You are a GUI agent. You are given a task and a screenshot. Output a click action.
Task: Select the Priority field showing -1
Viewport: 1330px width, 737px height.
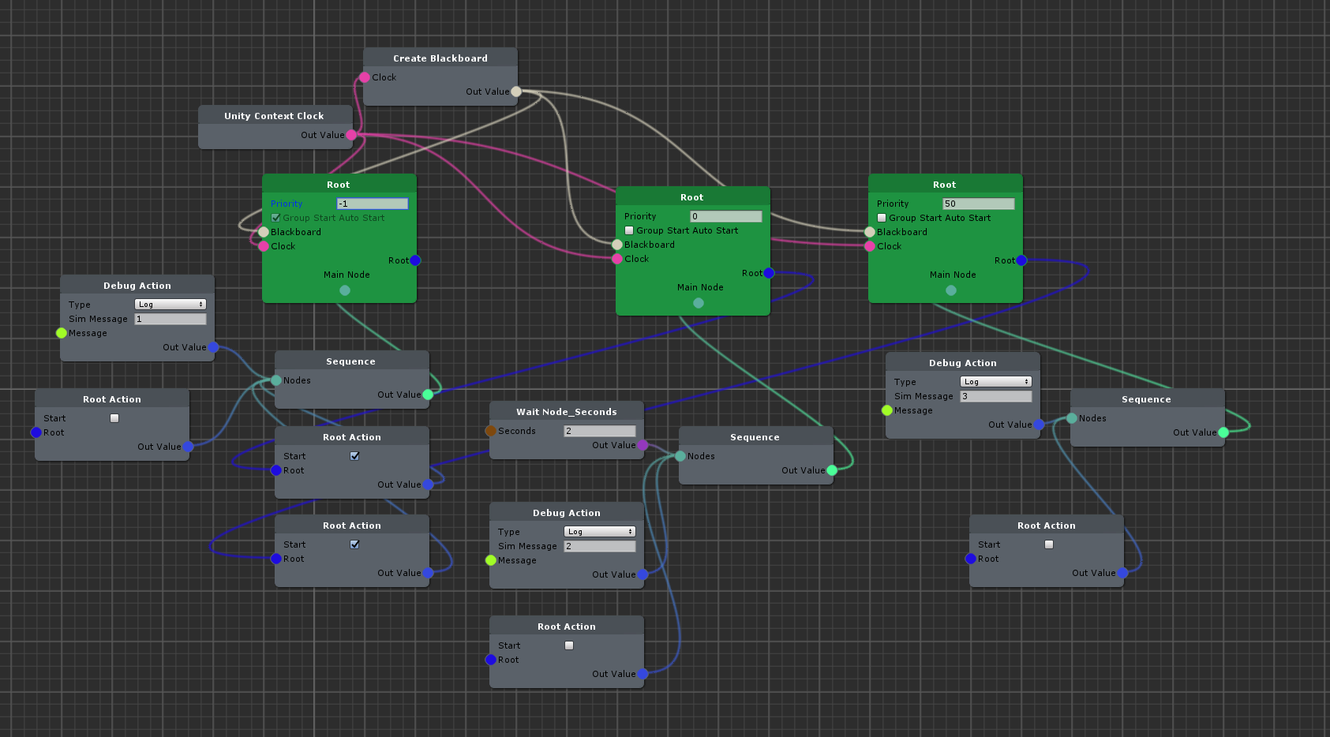pyautogui.click(x=372, y=204)
